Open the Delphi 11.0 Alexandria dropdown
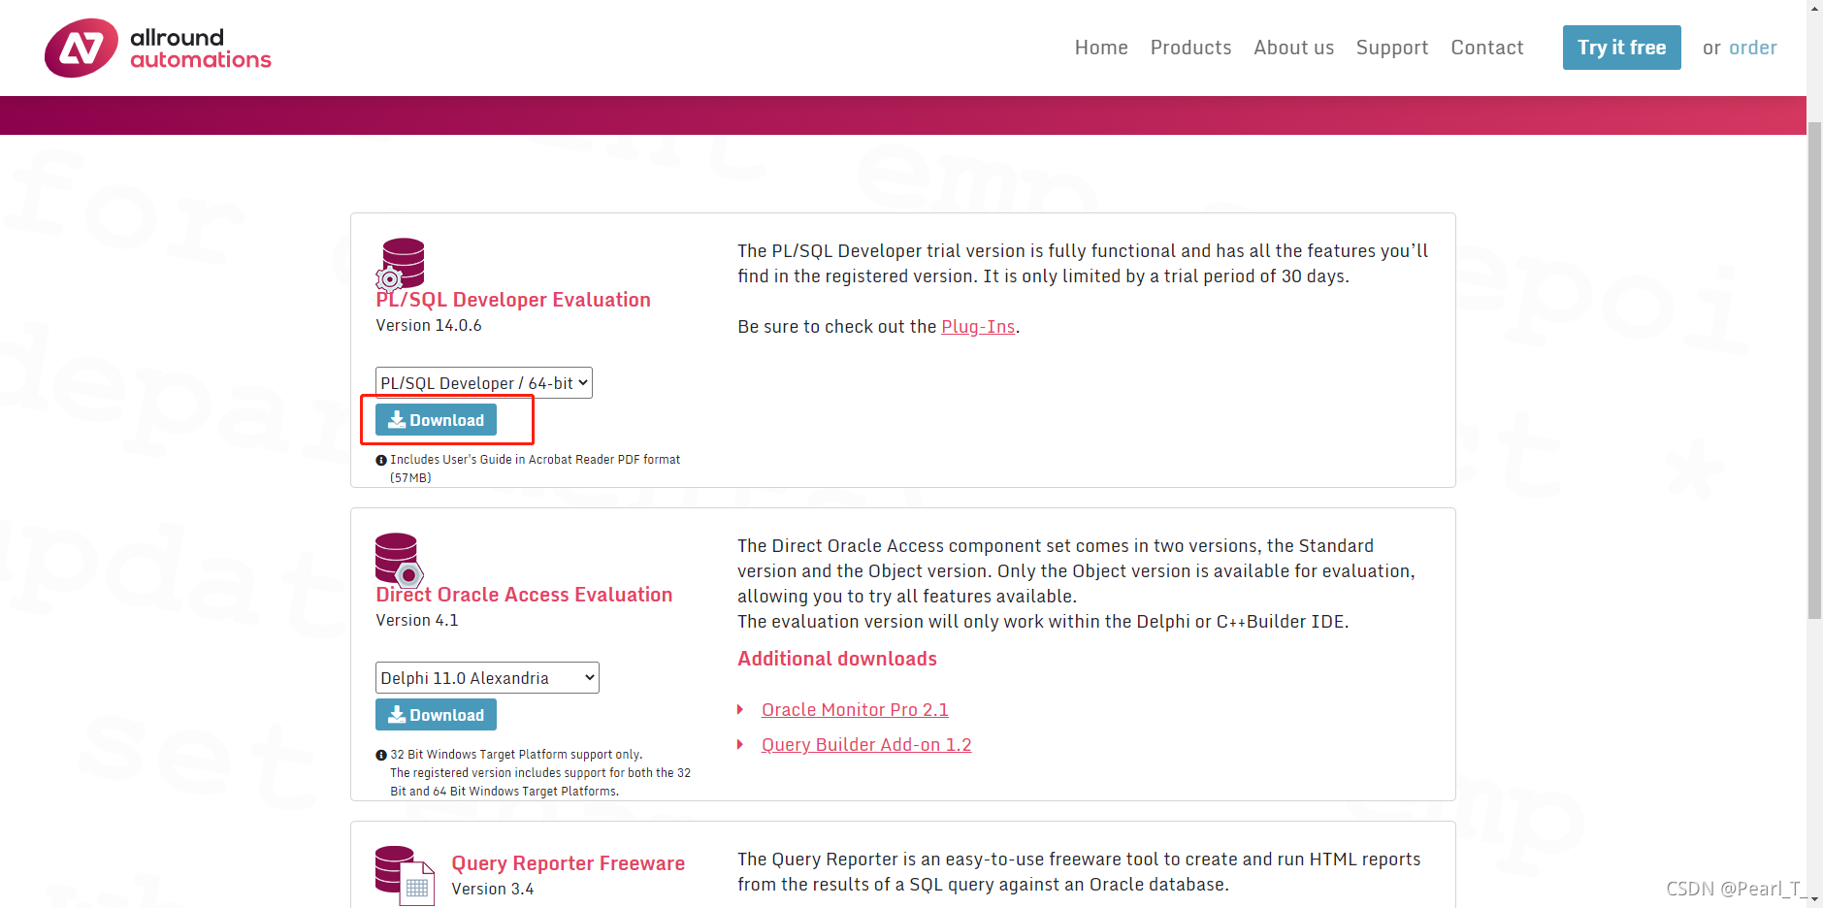This screenshot has height=908, width=1823. point(487,678)
